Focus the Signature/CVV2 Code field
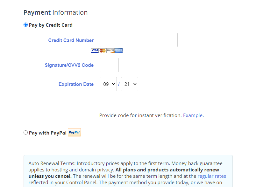The width and height of the screenshot is (256, 187). pyautogui.click(x=109, y=65)
